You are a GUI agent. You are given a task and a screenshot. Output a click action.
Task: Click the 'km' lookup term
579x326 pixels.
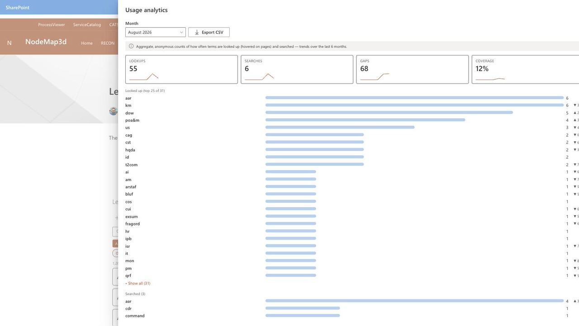point(128,105)
